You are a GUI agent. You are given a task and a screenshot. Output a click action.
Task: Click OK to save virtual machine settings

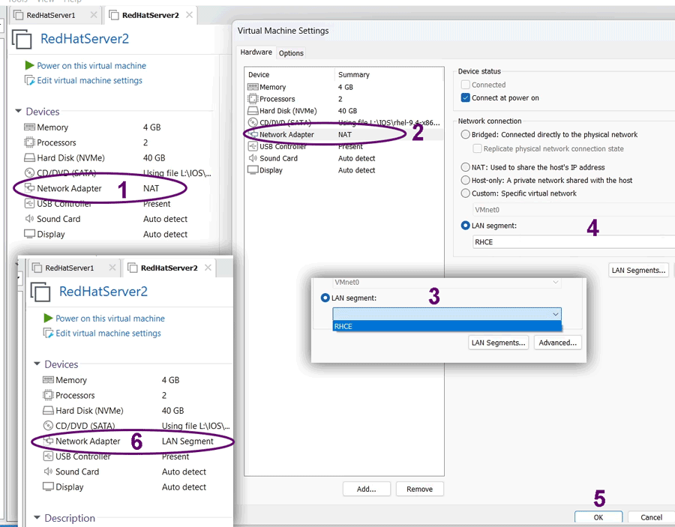[598, 517]
